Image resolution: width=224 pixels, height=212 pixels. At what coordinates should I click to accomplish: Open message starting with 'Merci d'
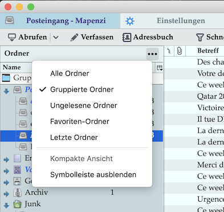[x=210, y=165]
